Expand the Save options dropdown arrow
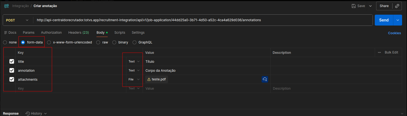407x116 pixels. 370,6
